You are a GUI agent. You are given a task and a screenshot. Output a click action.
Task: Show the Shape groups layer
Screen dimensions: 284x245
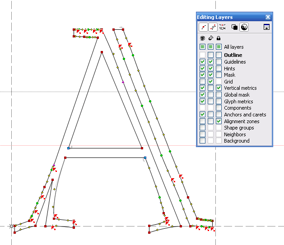coord(202,128)
